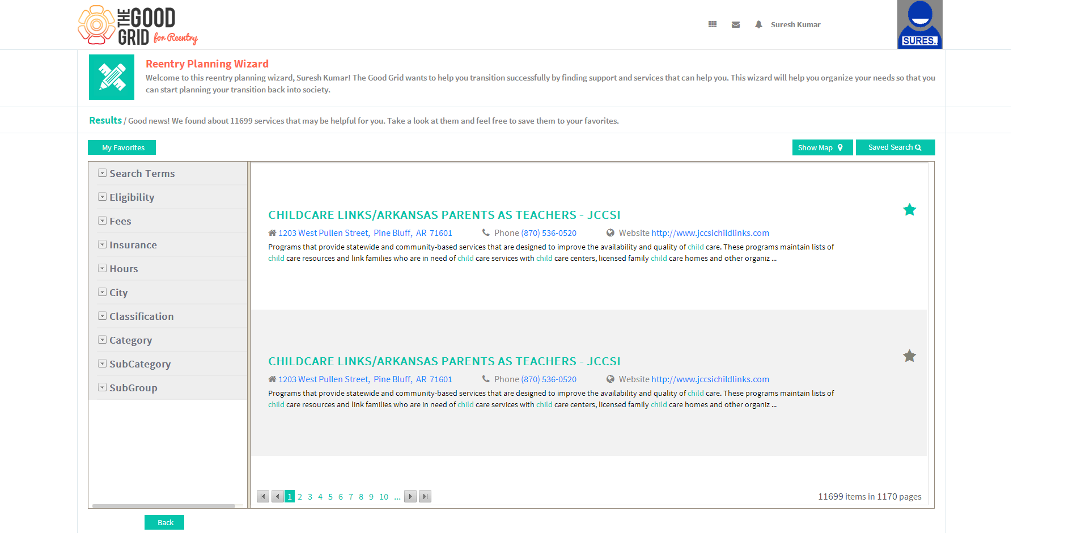1077x541 pixels.
Task: Click the Show Map button
Action: pos(822,147)
